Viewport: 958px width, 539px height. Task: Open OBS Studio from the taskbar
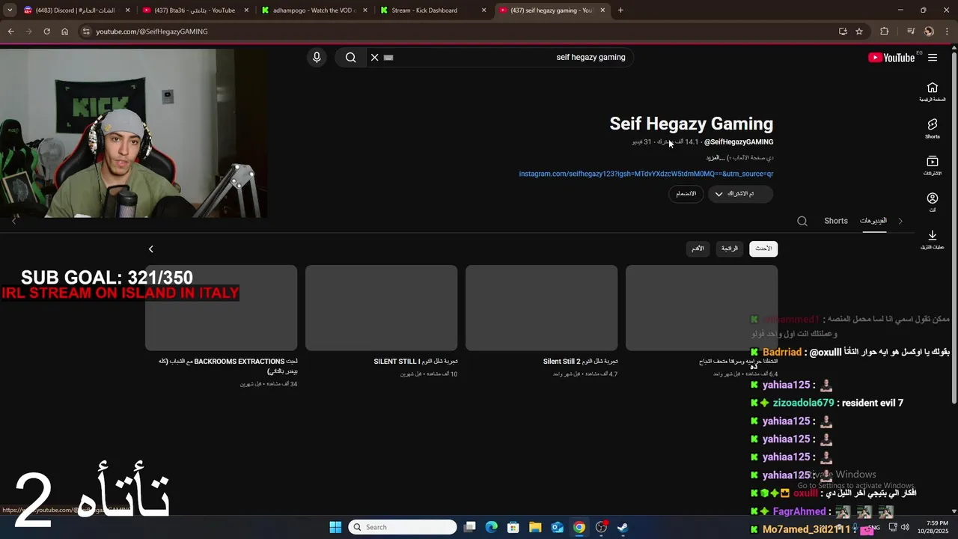click(x=601, y=527)
